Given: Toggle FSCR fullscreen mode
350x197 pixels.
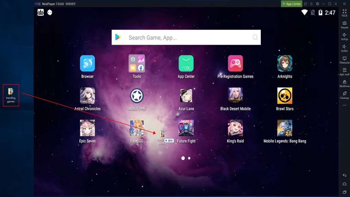Looking at the screenshot, I should pos(344,13).
